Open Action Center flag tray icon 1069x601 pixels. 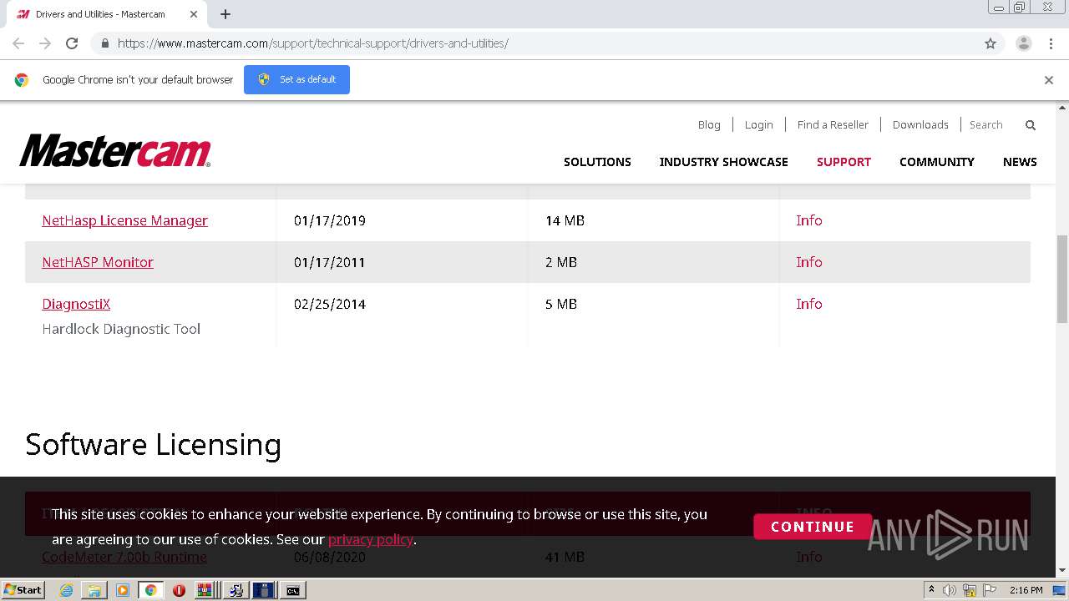click(990, 590)
